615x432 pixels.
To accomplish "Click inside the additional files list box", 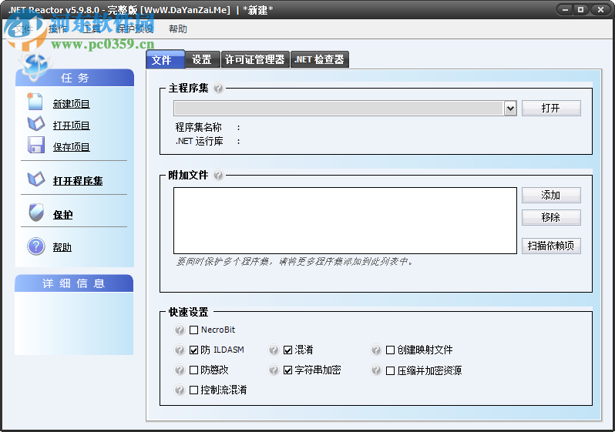I will pyautogui.click(x=345, y=220).
